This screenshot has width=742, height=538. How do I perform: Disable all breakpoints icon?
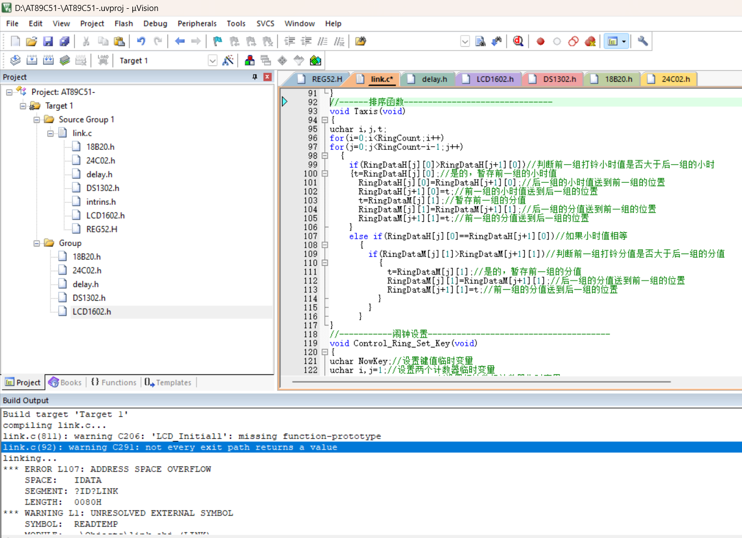tap(574, 41)
